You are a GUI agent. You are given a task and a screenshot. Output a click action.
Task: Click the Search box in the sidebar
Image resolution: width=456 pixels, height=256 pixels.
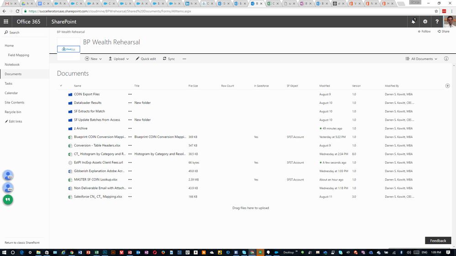tap(25, 32)
